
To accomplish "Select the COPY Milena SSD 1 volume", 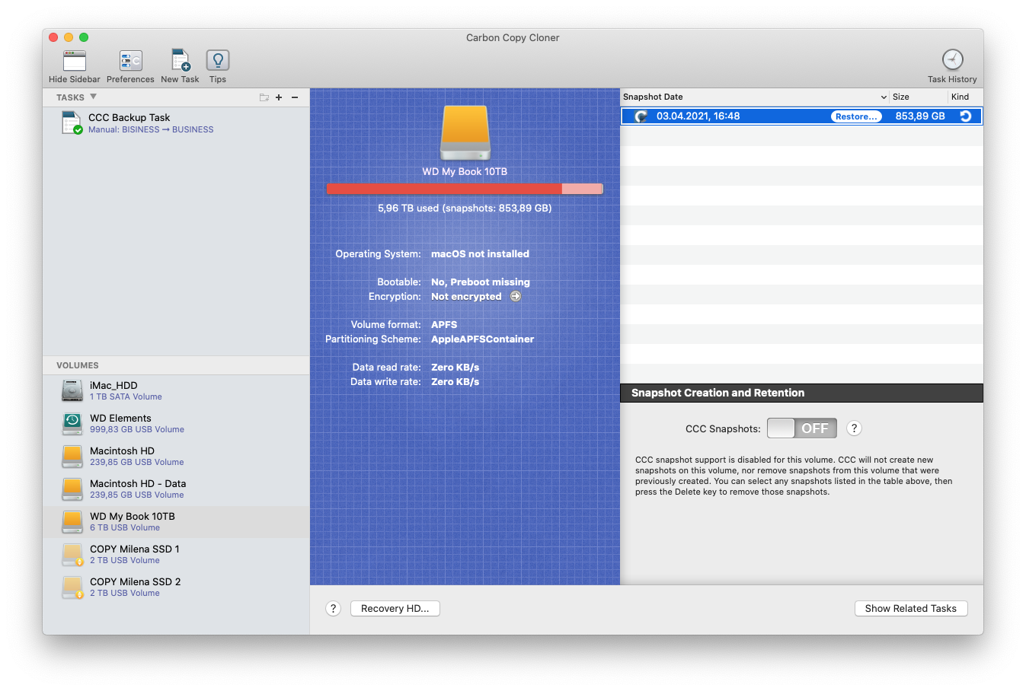I will [x=176, y=554].
